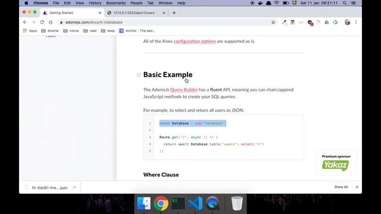
Task: Open QuickTime Player from the Dock
Action: [x=213, y=203]
